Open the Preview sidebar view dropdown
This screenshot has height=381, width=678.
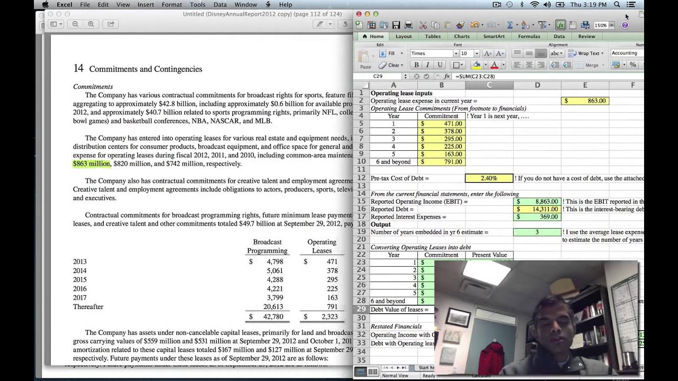point(56,24)
